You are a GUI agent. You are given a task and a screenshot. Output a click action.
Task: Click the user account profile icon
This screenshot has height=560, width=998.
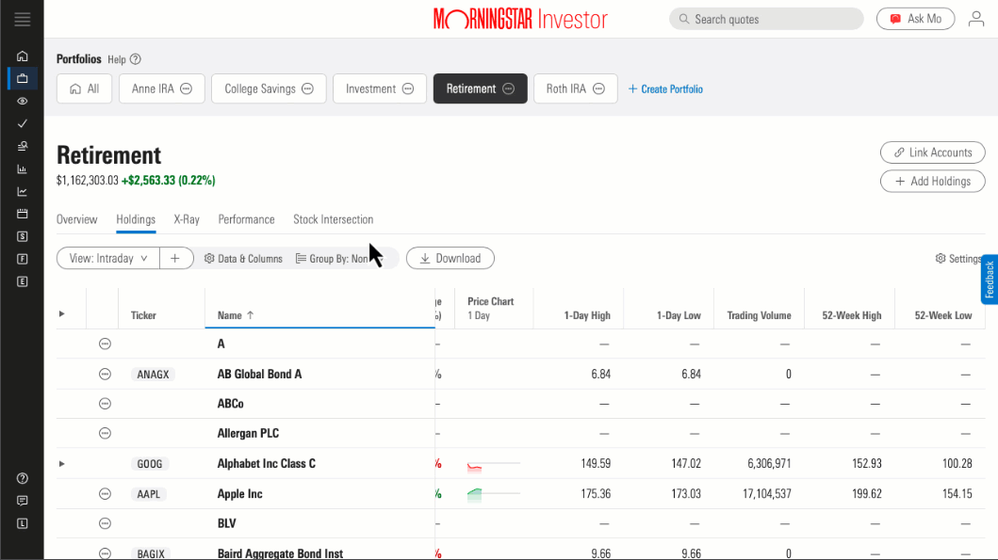[976, 19]
